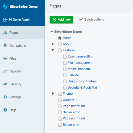The image size is (133, 133).
Task: Click the Add new button
Action: coord(61,20)
